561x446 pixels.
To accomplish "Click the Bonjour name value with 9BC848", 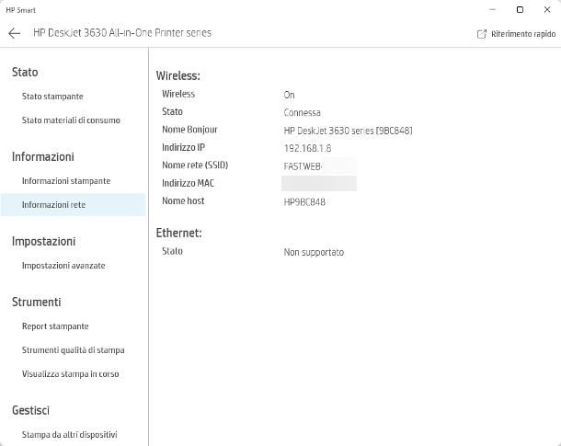I will pyautogui.click(x=349, y=131).
